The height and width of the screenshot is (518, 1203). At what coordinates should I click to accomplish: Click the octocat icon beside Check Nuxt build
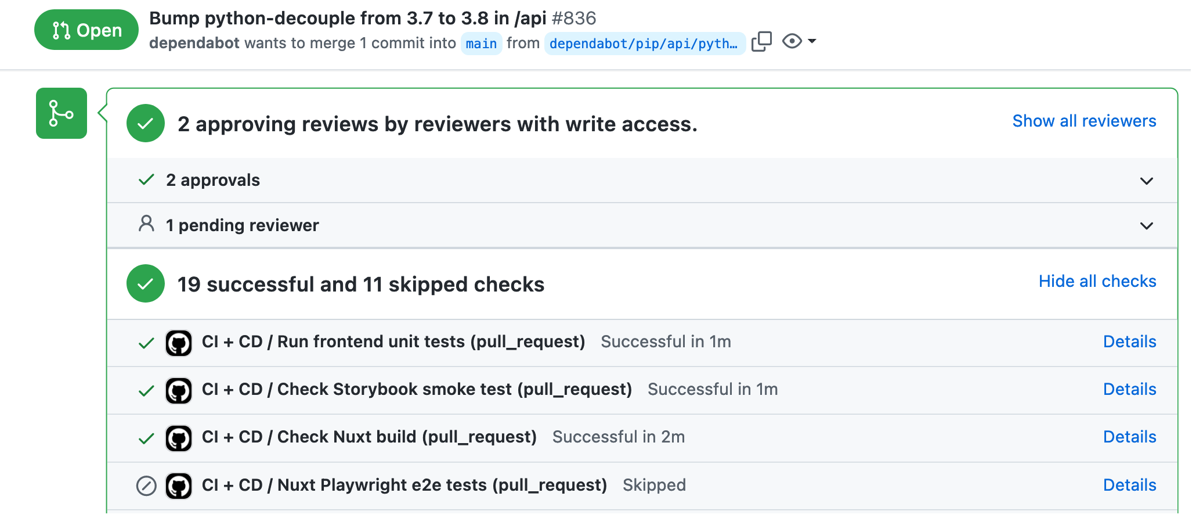click(179, 438)
